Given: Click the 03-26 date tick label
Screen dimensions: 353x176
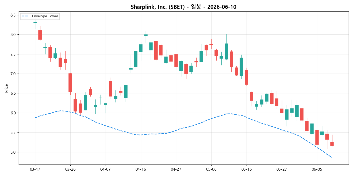Looking at the screenshot, I should (x=70, y=170).
